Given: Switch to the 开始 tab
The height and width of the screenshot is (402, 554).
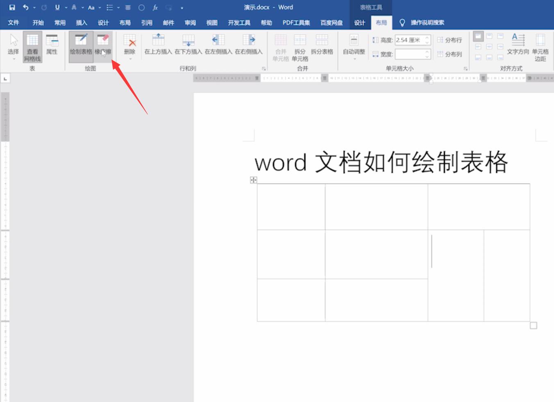Looking at the screenshot, I should (38, 23).
